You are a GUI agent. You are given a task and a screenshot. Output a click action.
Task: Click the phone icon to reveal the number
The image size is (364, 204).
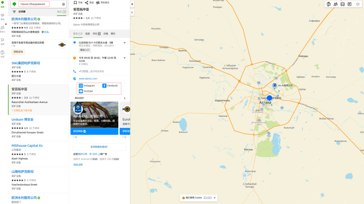tap(74, 71)
